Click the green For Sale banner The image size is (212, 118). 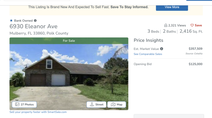(x=69, y=41)
